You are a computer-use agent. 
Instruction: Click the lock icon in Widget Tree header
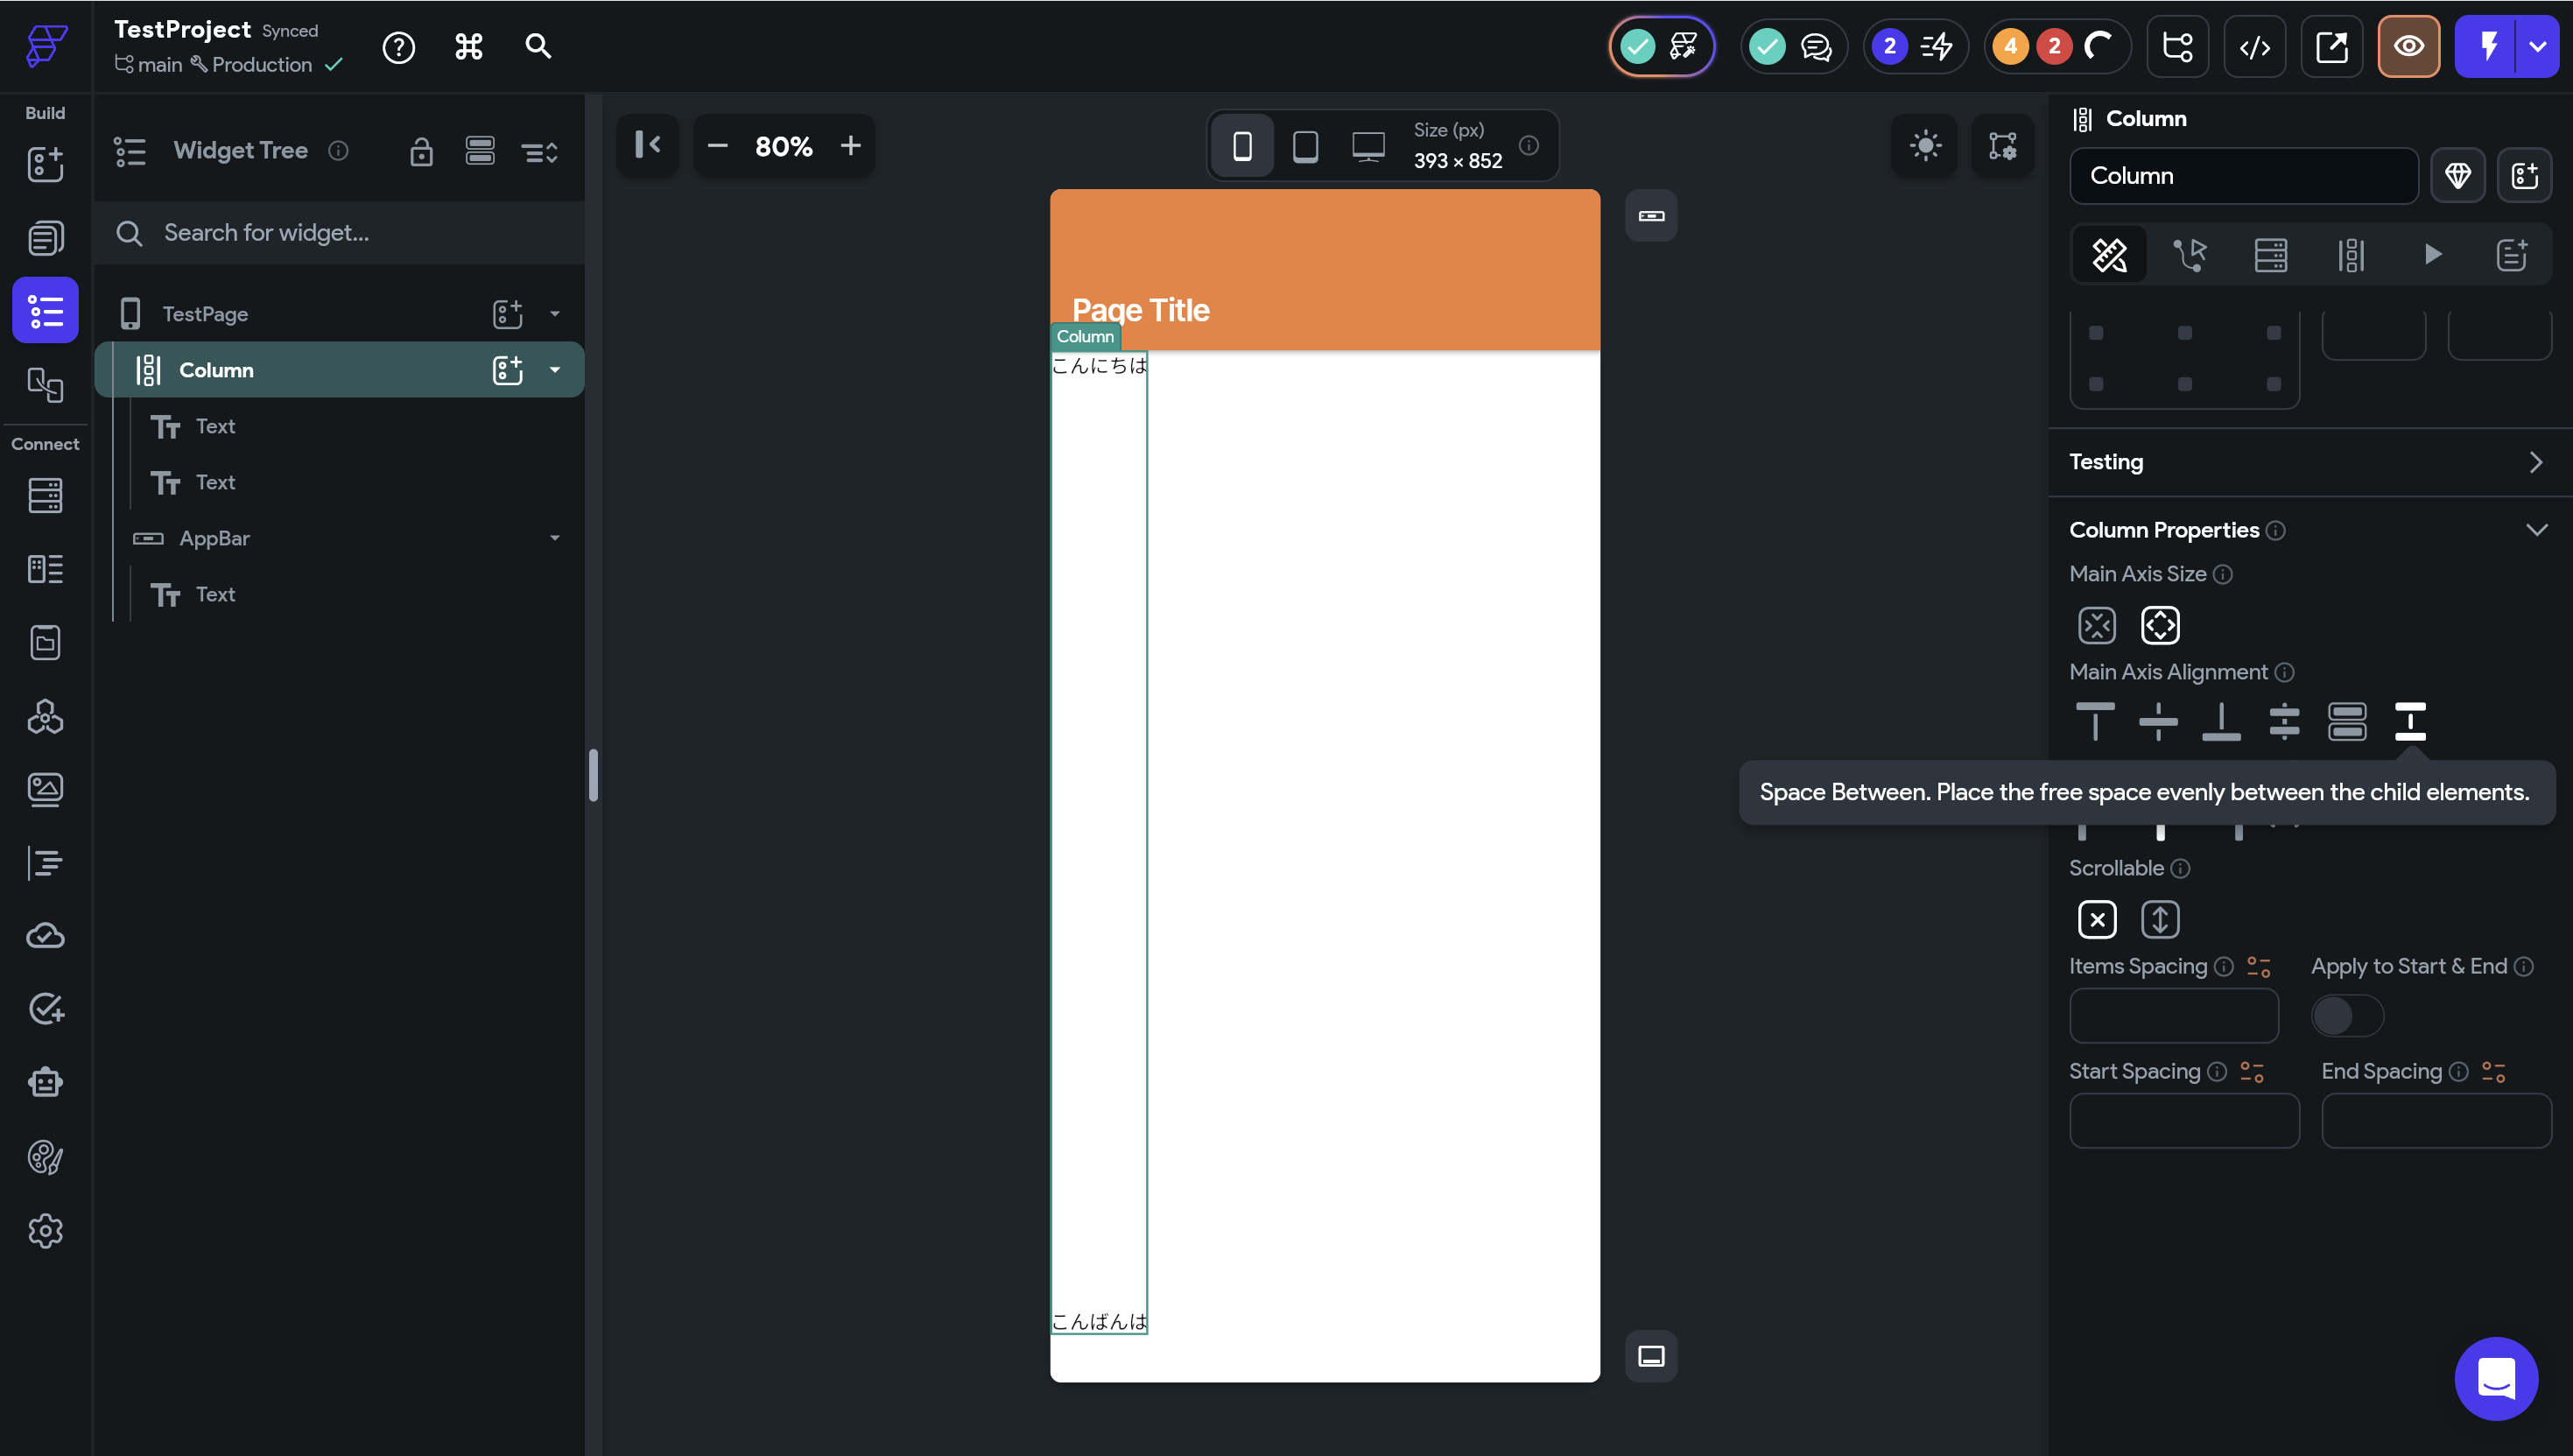pos(421,152)
